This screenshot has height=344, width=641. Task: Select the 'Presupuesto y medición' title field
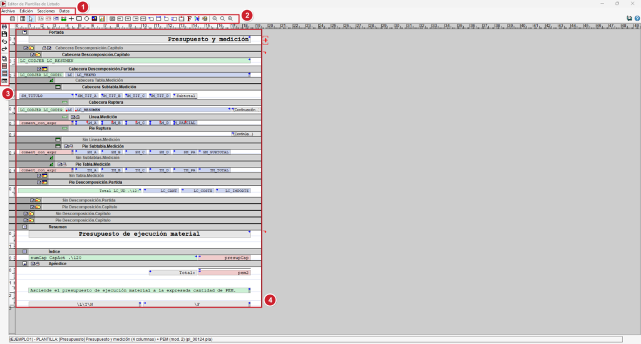pos(140,39)
